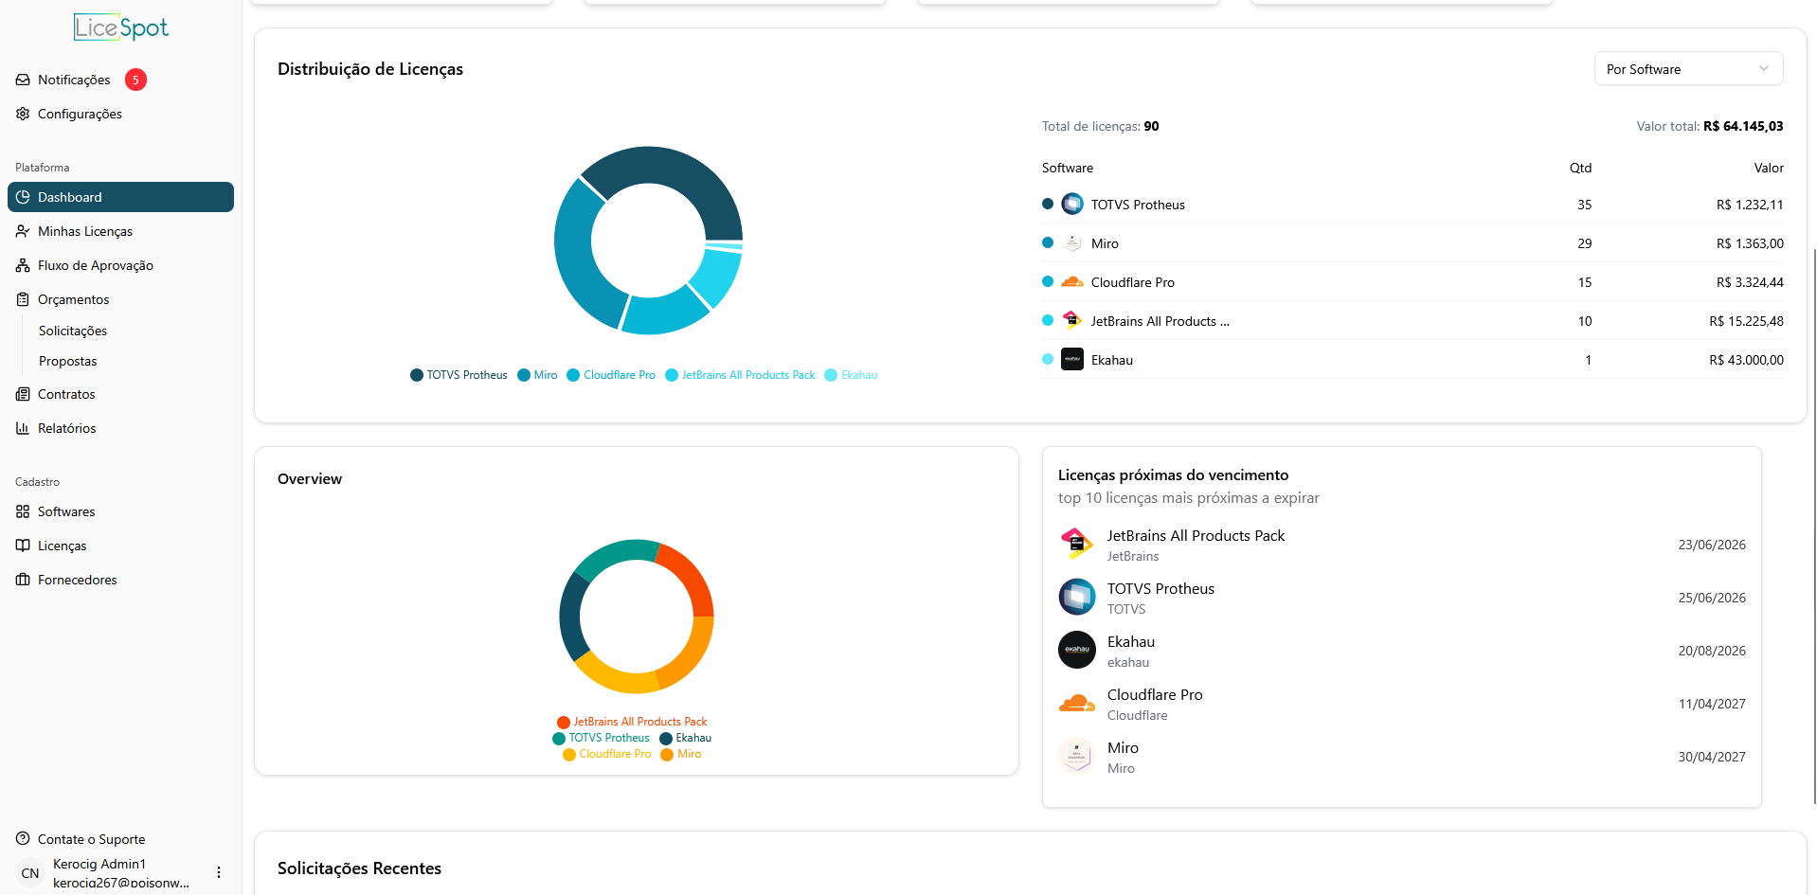Open the Fornecedores page
Image resolution: width=1817 pixels, height=895 pixels.
(120, 580)
